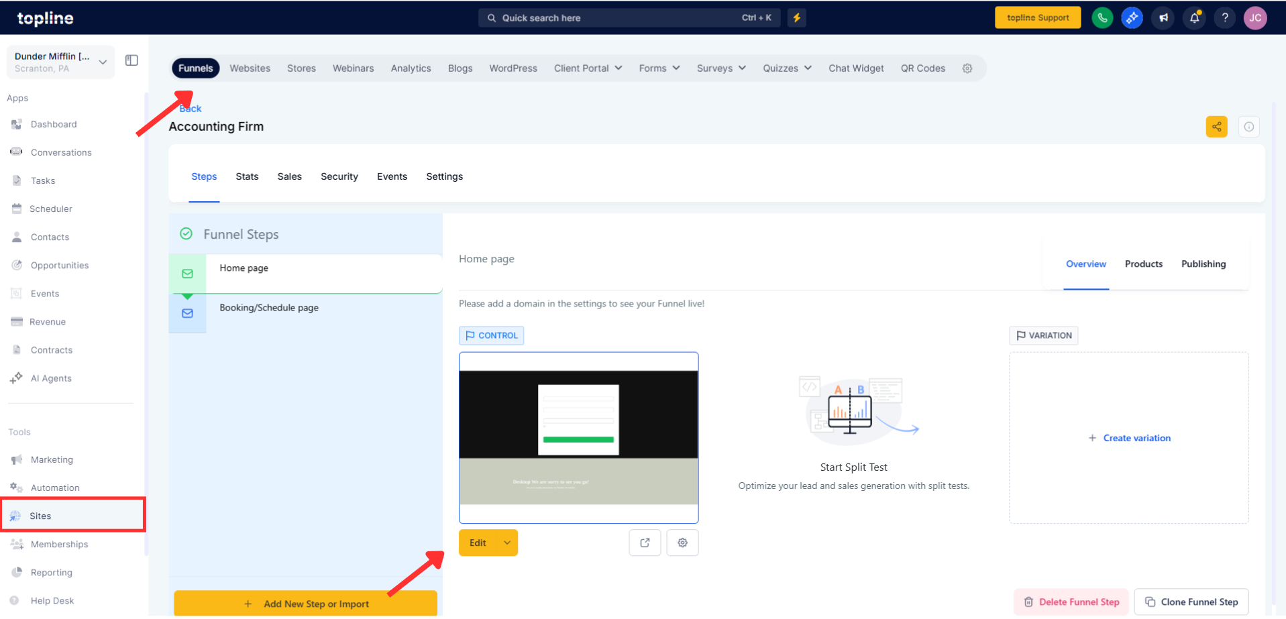Select the Funnels tab
Screen dimensions: 1286x619
[x=196, y=68]
